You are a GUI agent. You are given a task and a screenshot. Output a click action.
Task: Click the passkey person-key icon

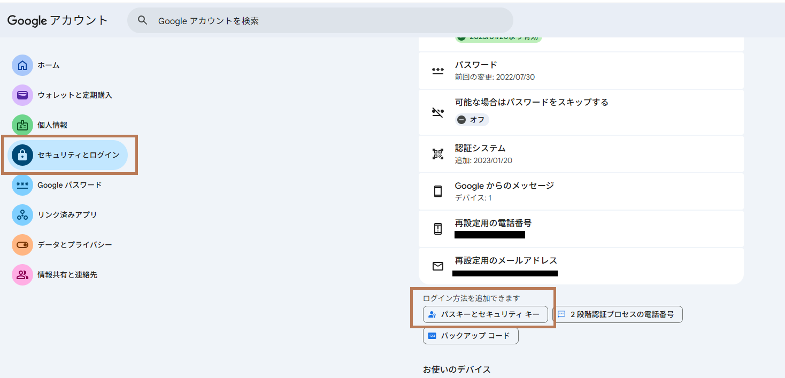pos(433,315)
